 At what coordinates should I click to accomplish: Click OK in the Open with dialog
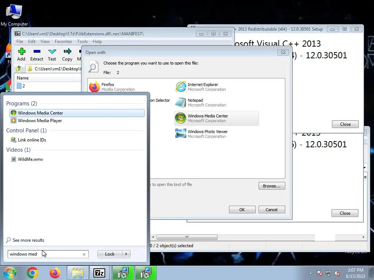[242, 210]
